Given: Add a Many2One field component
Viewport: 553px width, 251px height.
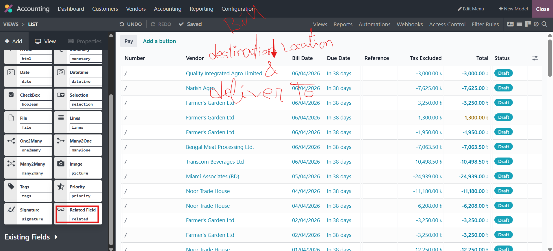Looking at the screenshot, I should (x=78, y=145).
